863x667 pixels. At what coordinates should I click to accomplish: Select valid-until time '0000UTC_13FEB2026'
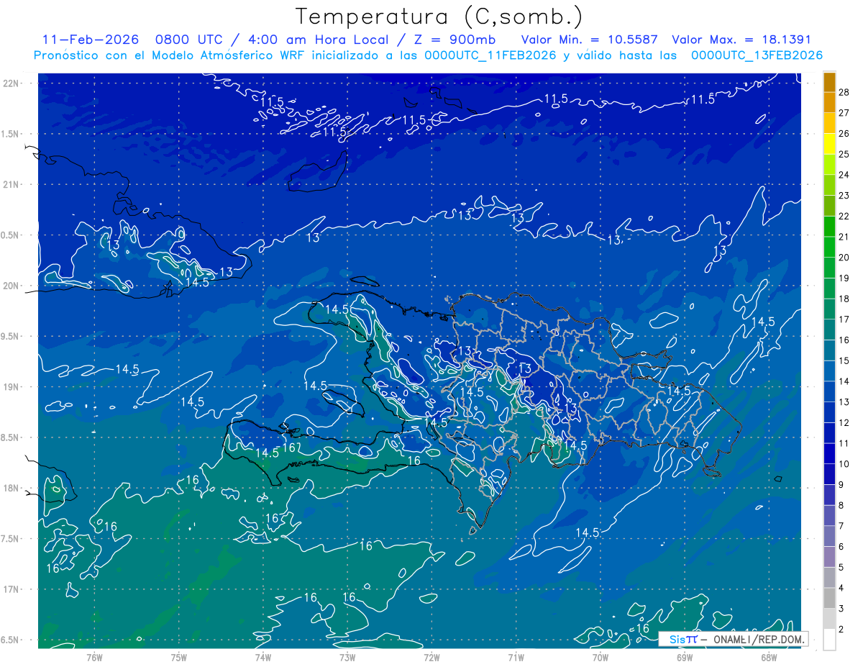pyautogui.click(x=757, y=55)
